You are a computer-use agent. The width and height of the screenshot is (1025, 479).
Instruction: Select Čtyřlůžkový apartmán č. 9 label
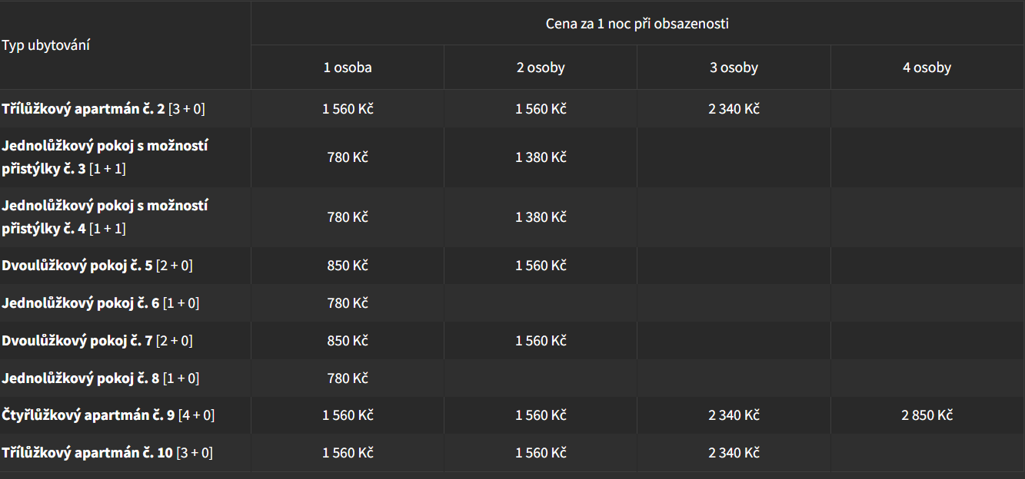tap(108, 415)
